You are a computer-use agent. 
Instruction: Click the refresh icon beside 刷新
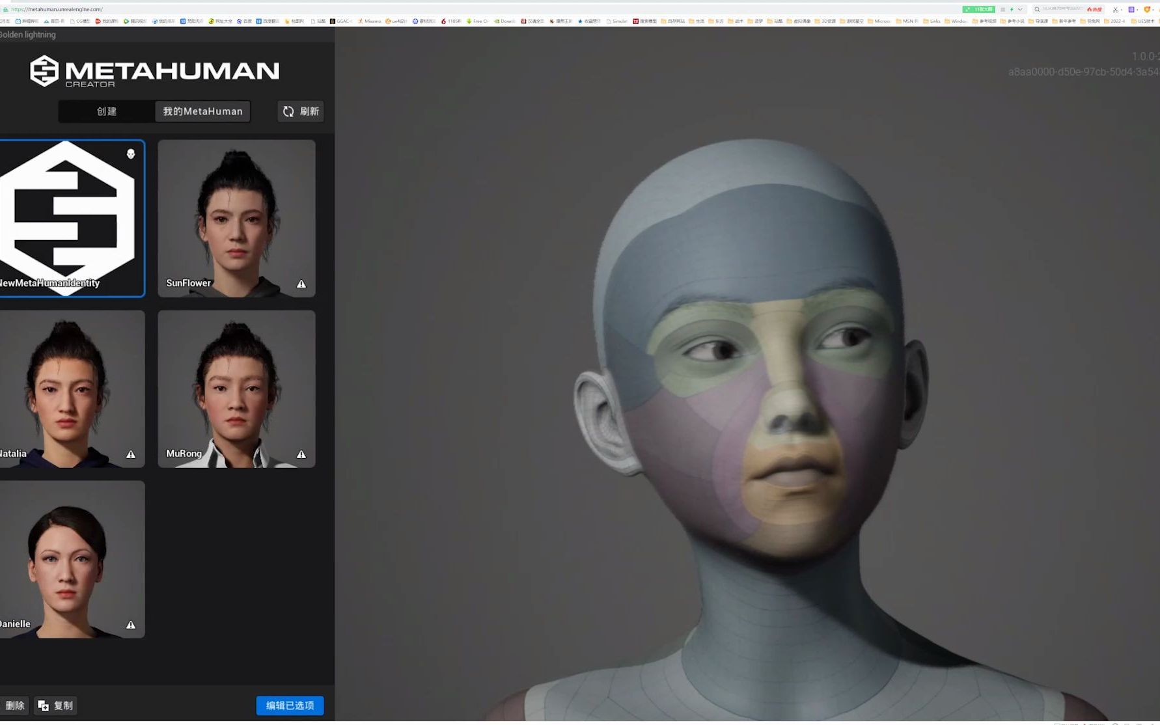pos(288,111)
